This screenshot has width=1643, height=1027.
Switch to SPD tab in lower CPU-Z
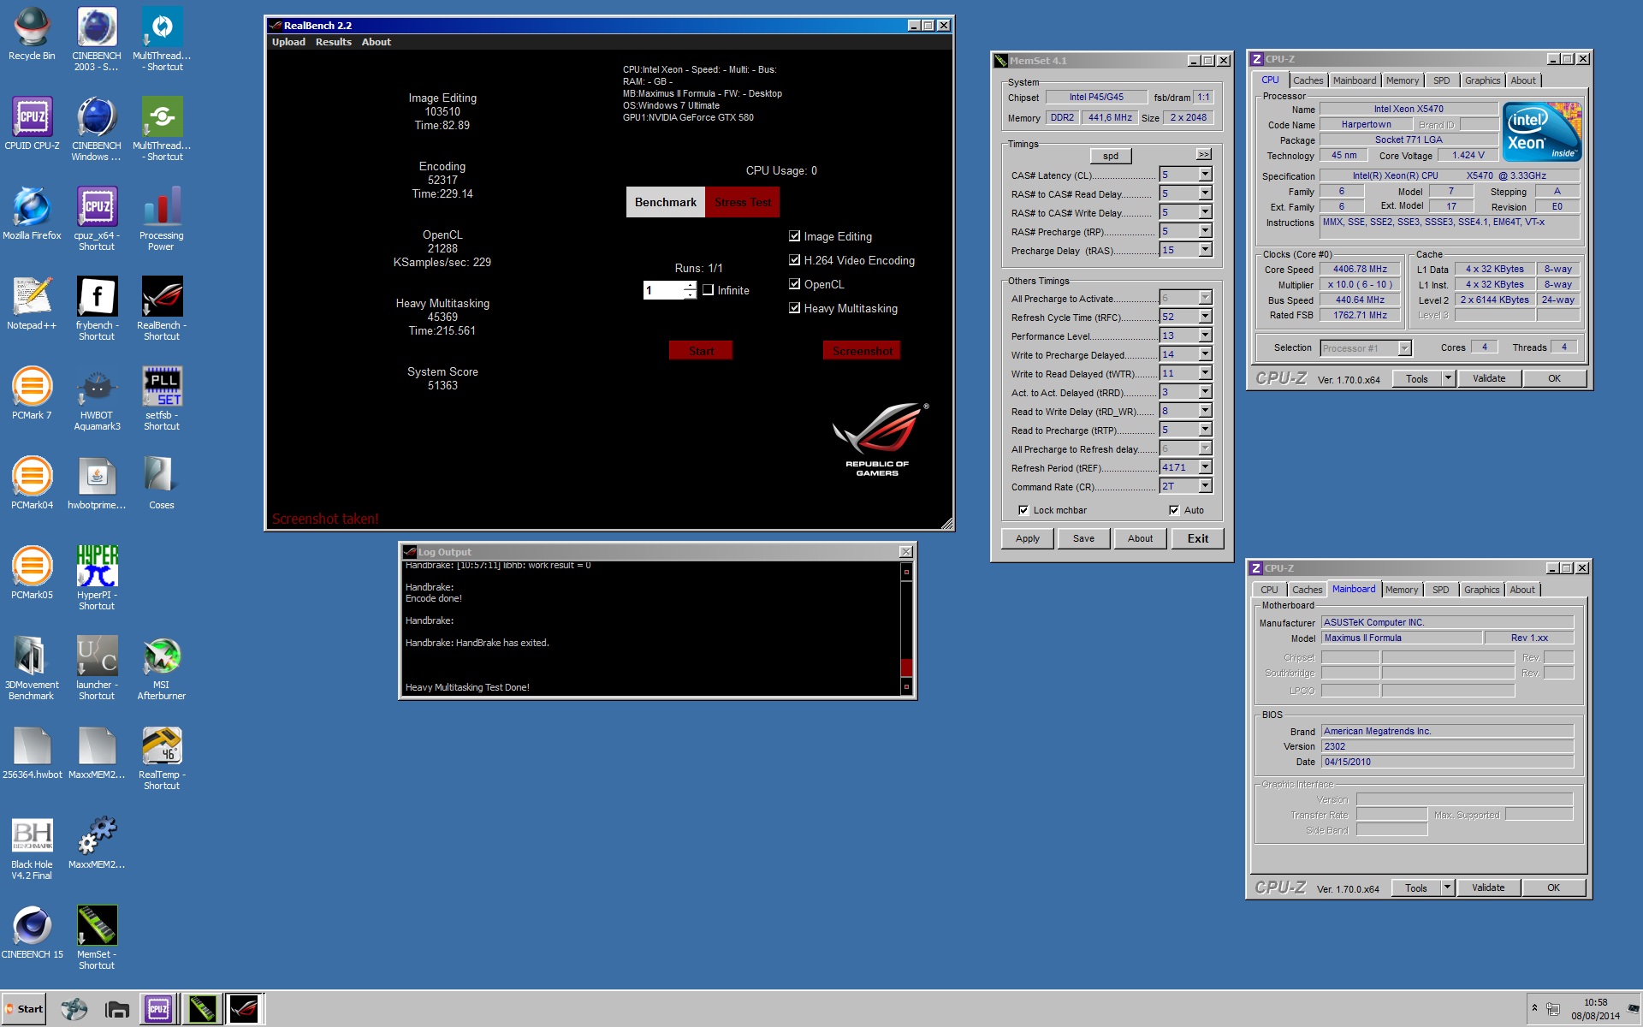(x=1440, y=590)
